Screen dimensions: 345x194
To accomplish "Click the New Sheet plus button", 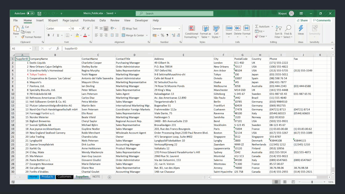I will click(x=109, y=177).
